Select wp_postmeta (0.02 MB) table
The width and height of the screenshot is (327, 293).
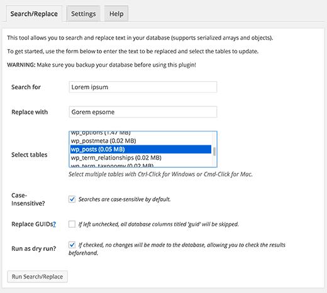point(141,141)
